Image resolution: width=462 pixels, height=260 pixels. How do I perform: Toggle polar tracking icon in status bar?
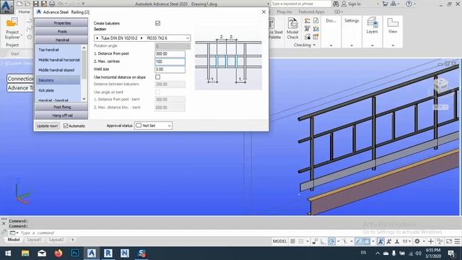pyautogui.click(x=331, y=241)
